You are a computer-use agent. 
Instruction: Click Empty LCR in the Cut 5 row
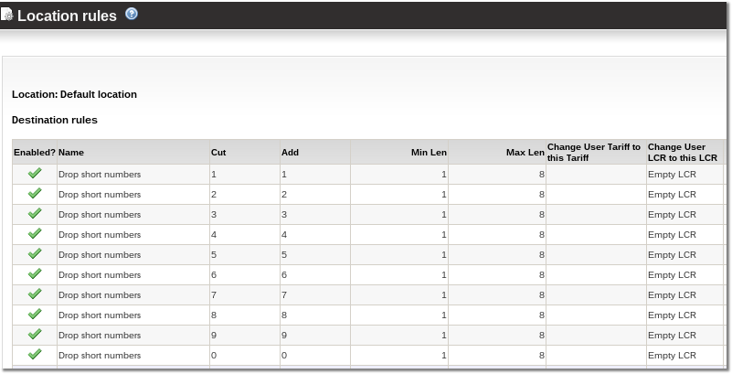[x=672, y=254]
